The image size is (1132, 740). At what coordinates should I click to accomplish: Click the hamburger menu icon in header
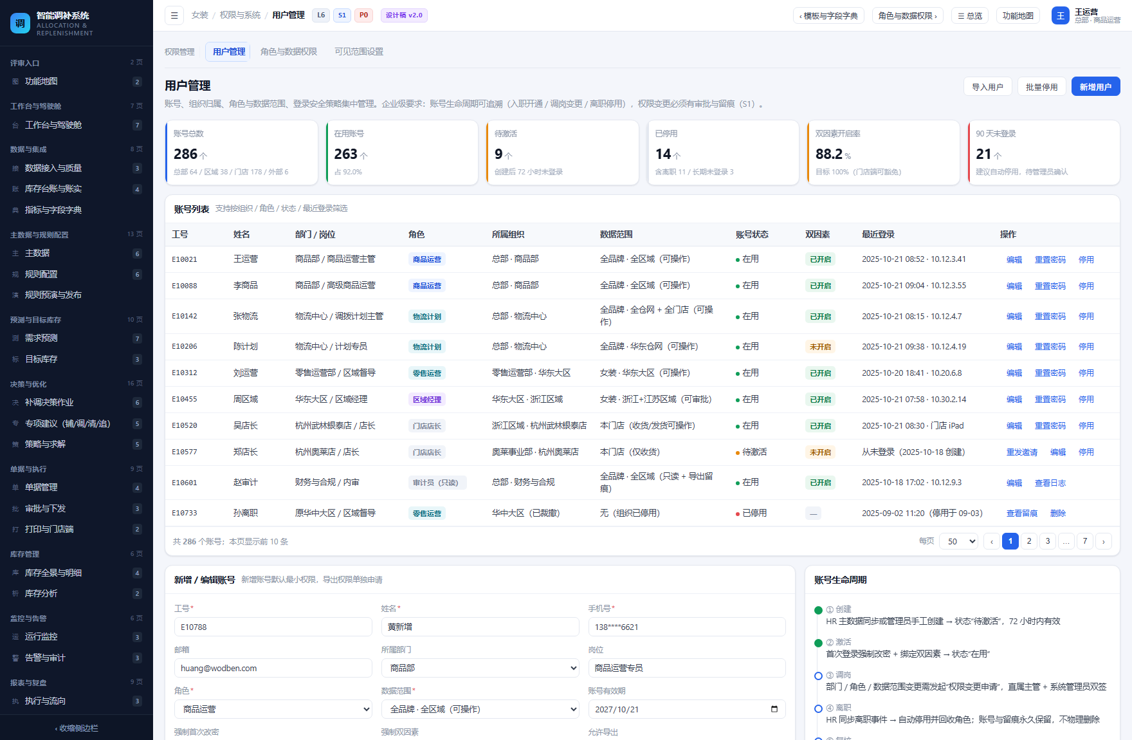(174, 15)
